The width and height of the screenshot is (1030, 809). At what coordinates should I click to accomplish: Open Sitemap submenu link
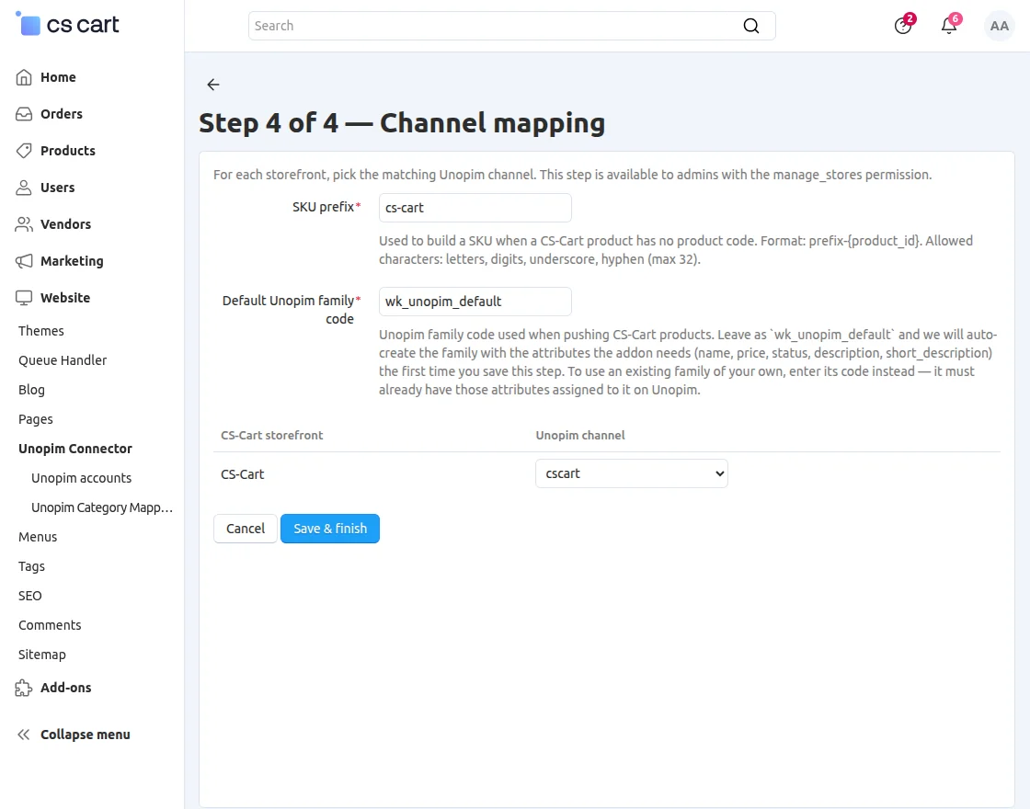(42, 655)
